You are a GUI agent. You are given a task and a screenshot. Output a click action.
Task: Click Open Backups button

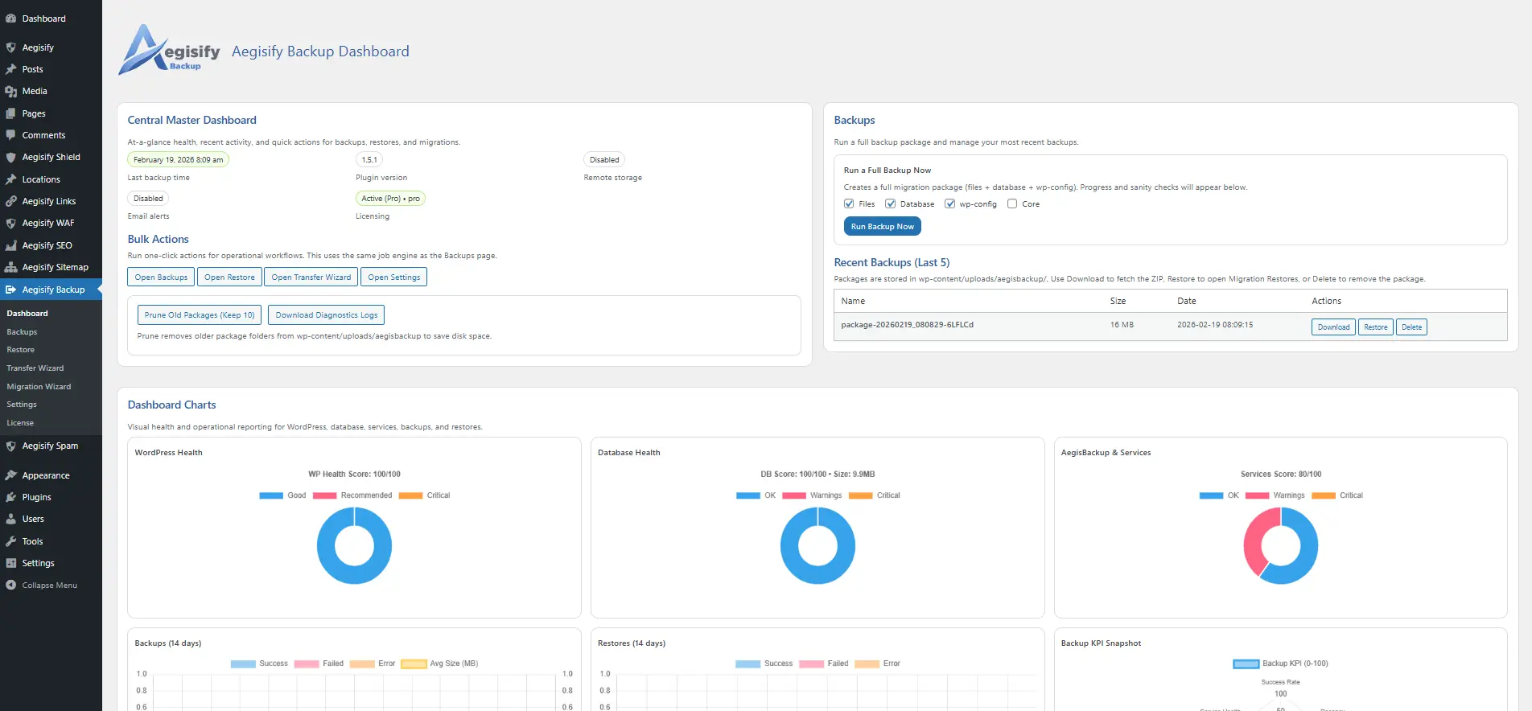(x=161, y=277)
